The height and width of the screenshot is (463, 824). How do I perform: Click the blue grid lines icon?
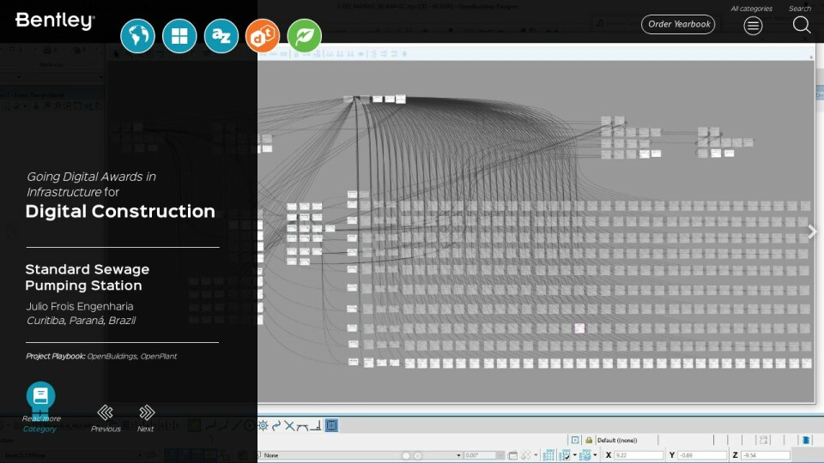(549, 455)
